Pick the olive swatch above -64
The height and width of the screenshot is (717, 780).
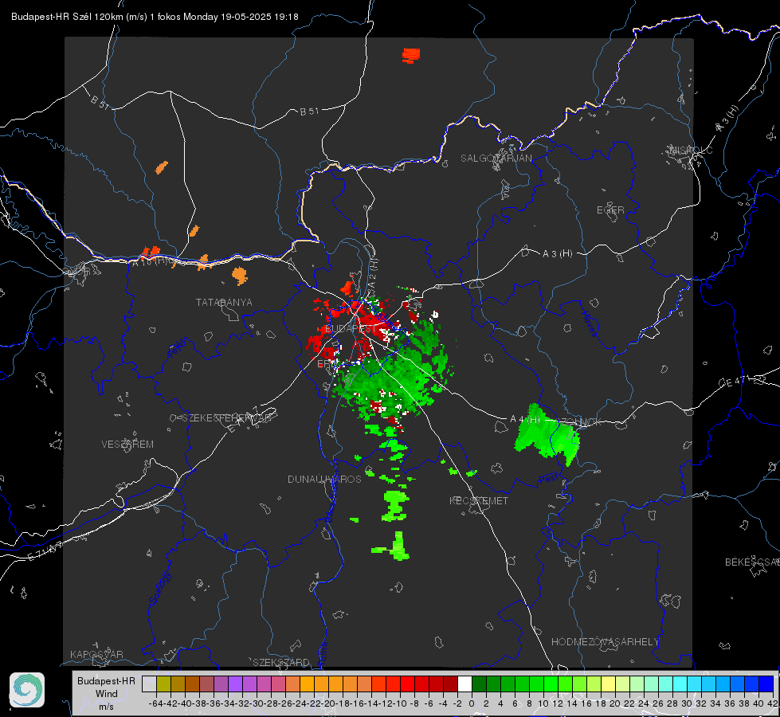pos(163,684)
